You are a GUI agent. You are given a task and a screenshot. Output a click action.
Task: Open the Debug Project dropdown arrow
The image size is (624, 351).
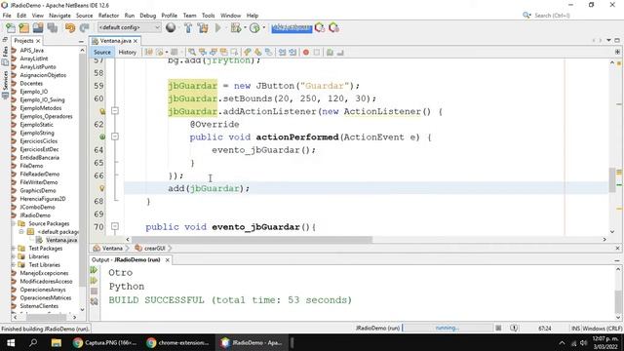click(x=245, y=27)
